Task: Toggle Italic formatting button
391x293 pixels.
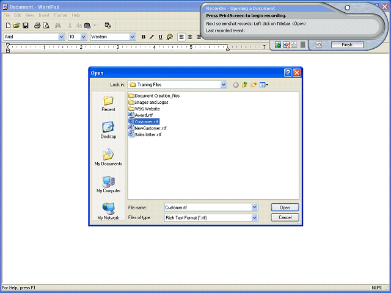Action: point(152,37)
